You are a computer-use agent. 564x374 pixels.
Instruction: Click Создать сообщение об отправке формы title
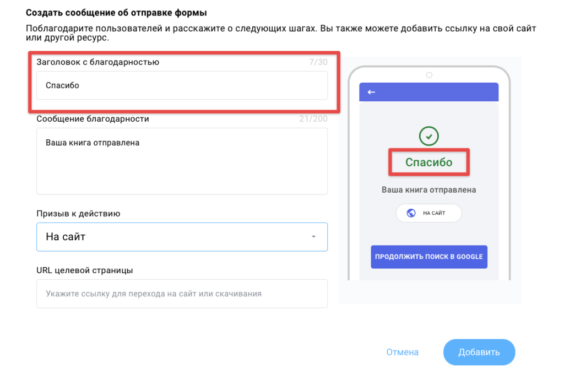(116, 13)
